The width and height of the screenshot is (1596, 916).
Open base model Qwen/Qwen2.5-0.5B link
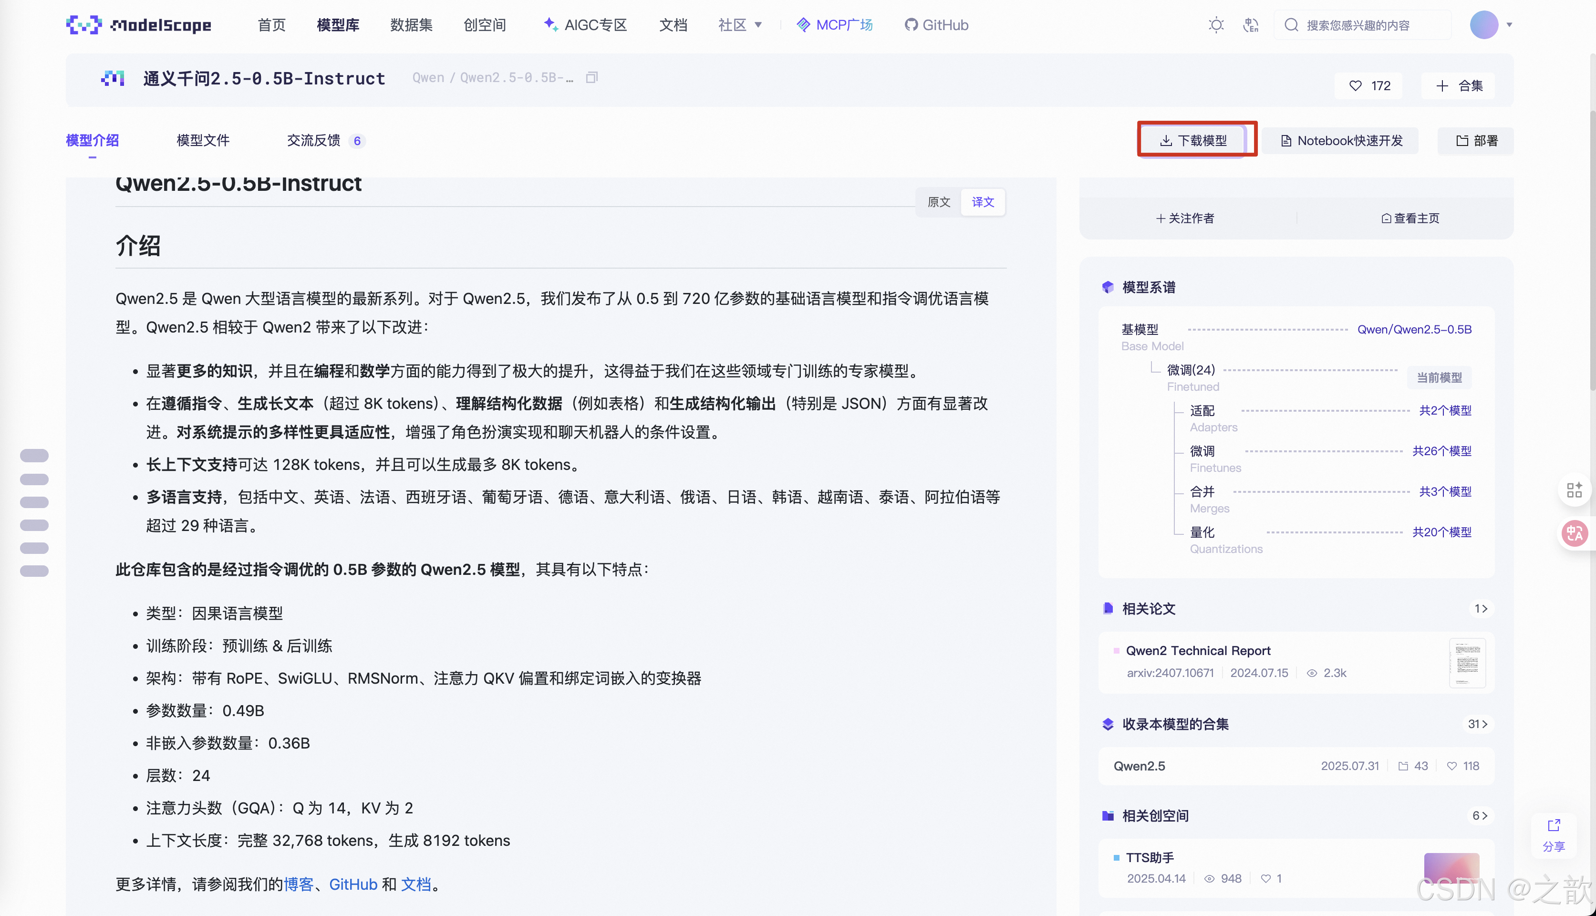(x=1414, y=329)
